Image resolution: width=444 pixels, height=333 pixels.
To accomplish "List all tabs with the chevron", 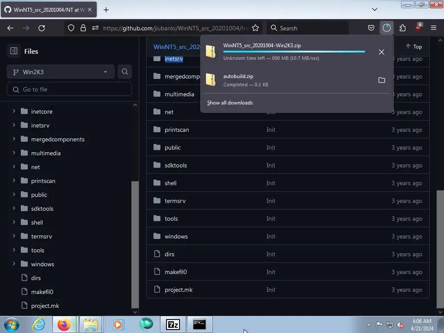I will (x=374, y=10).
